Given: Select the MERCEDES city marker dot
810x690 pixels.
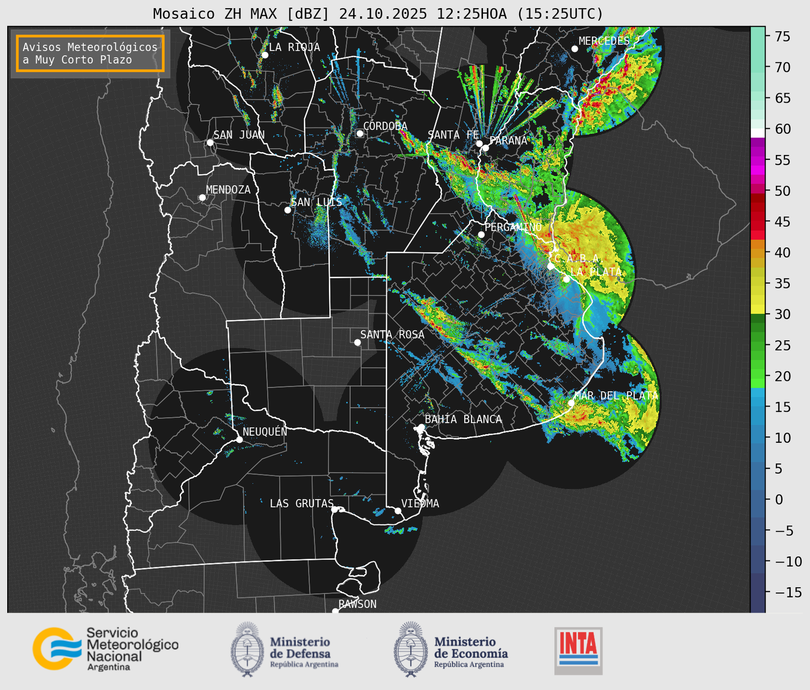Looking at the screenshot, I should [574, 49].
